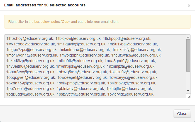Click on address 1lhtzchoy@eduserv.org.uk
The image size is (195, 122).
29,38
